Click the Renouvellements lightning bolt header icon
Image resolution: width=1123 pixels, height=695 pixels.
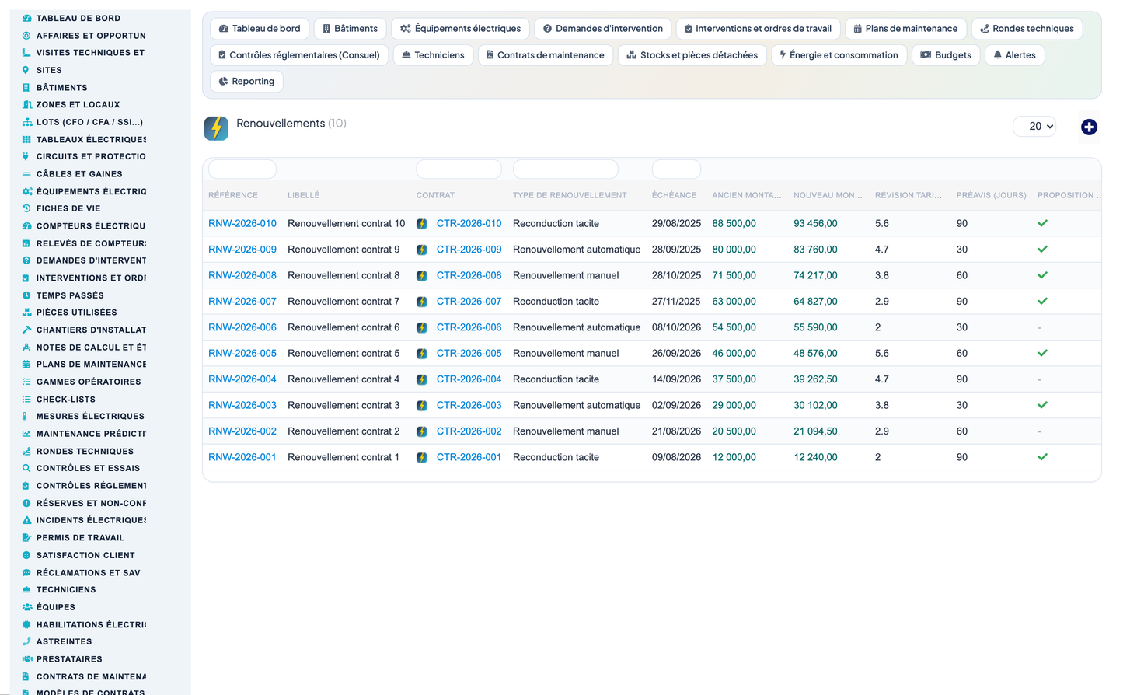(x=216, y=128)
